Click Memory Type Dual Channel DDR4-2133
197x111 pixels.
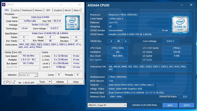coord(149,93)
